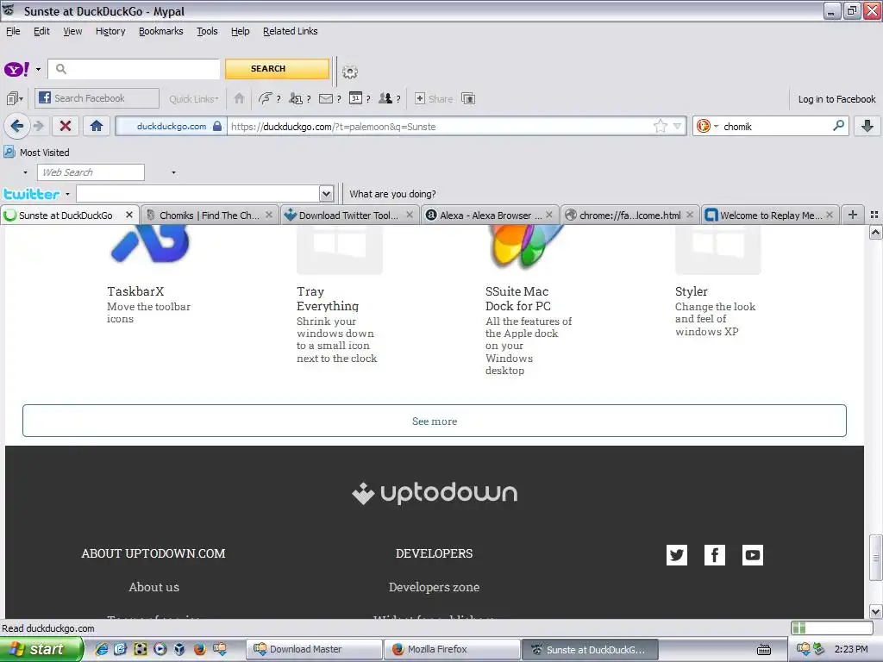Expand arrow left of Web Search box
This screenshot has height=662, width=883.
(x=25, y=172)
